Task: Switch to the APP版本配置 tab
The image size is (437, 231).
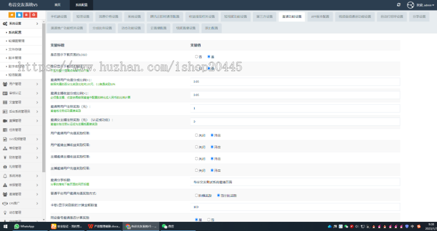Action: [x=320, y=16]
